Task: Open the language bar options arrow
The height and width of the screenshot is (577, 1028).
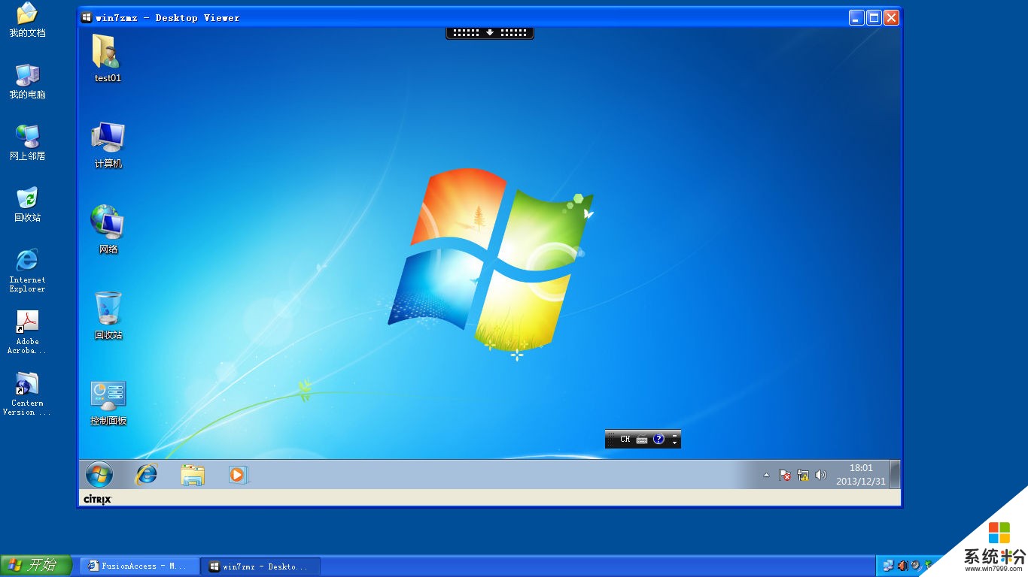Action: tap(675, 443)
